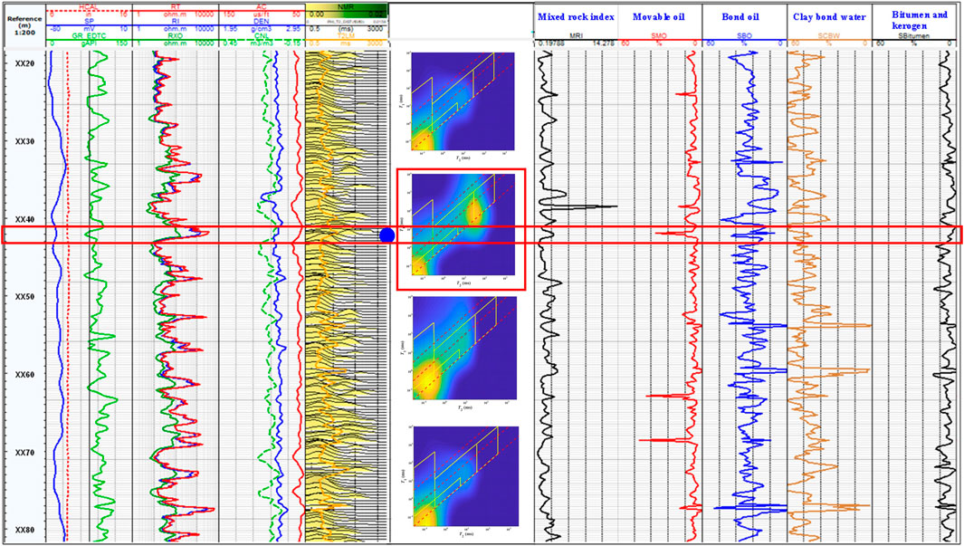The height and width of the screenshot is (546, 964).
Task: Click the g/cm3 unit under DEN
Action: click(262, 28)
